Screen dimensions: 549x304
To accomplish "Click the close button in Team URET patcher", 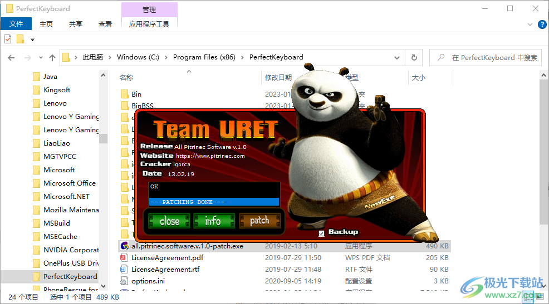I will click(x=169, y=221).
